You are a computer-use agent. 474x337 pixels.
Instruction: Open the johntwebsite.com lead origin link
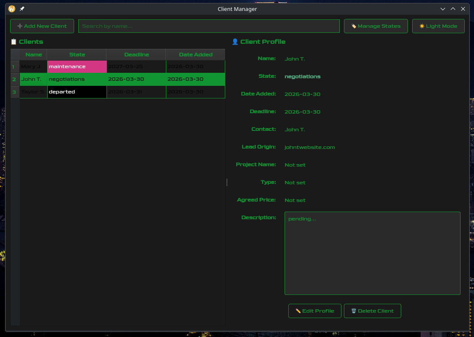[309, 147]
